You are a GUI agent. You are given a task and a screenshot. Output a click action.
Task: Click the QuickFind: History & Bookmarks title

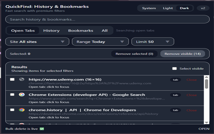(47, 7)
